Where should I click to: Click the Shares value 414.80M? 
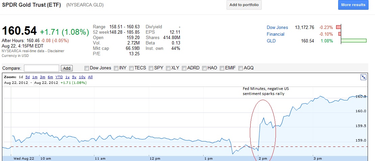[x=171, y=37]
